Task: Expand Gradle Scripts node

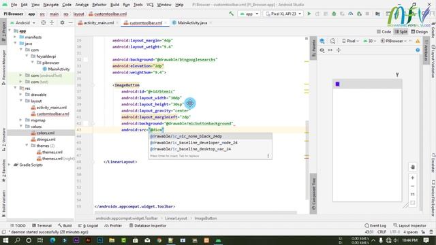Action: [10, 165]
